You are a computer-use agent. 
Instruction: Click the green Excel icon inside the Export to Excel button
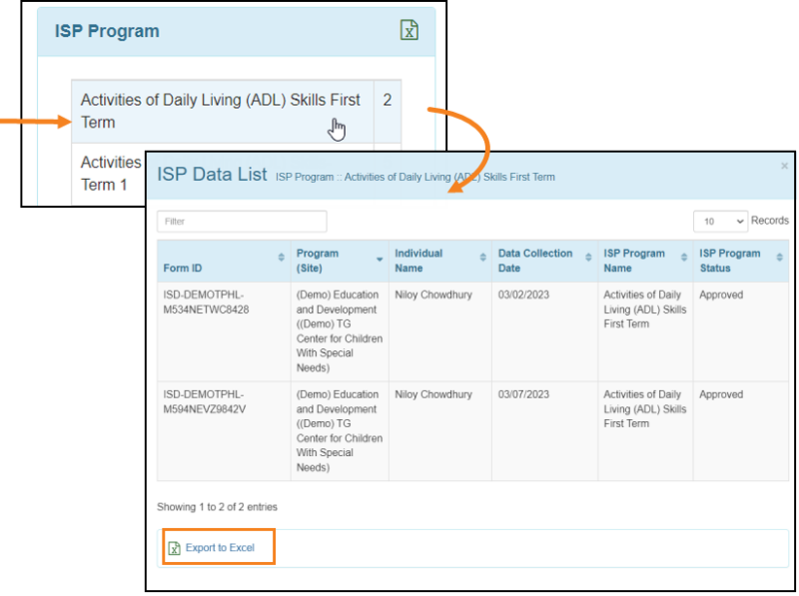pos(176,546)
